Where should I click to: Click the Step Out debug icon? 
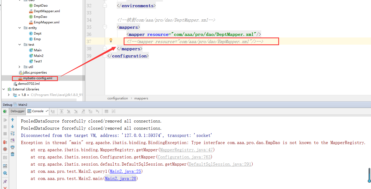pyautogui.click(x=83, y=111)
